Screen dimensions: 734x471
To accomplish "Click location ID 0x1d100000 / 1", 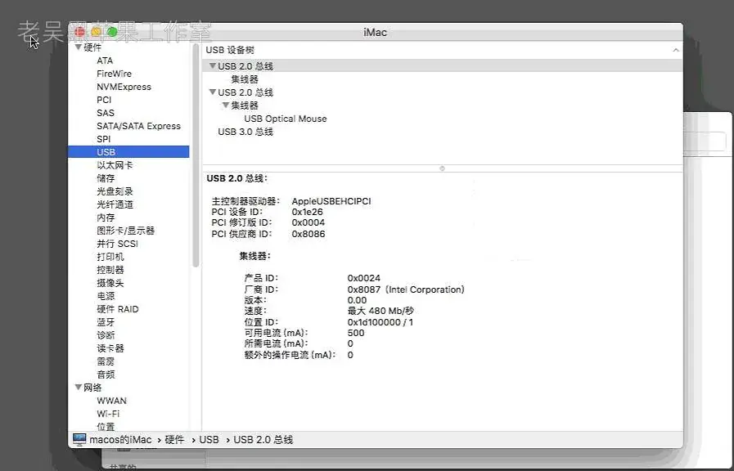I will click(381, 322).
